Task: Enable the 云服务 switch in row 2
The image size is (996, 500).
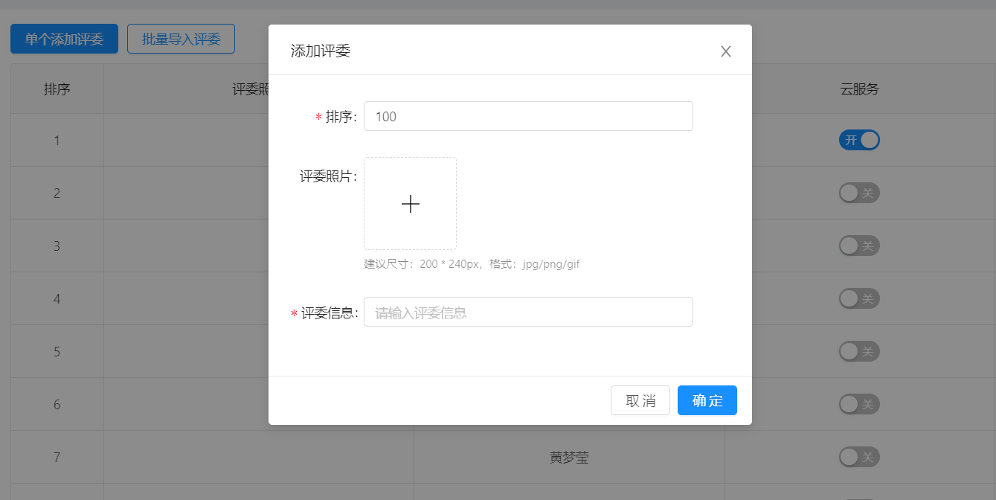Action: pyautogui.click(x=859, y=193)
